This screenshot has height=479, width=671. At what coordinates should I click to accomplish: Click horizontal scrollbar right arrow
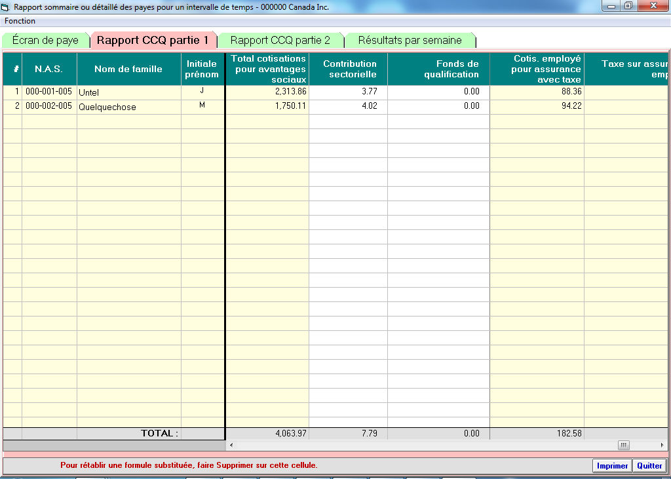[661, 446]
